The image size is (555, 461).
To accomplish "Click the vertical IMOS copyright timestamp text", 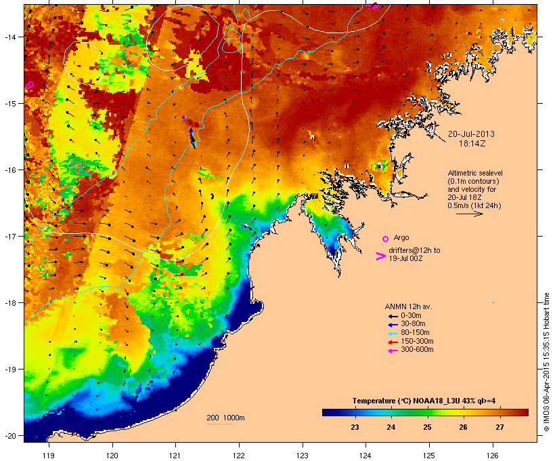I will pos(546,362).
